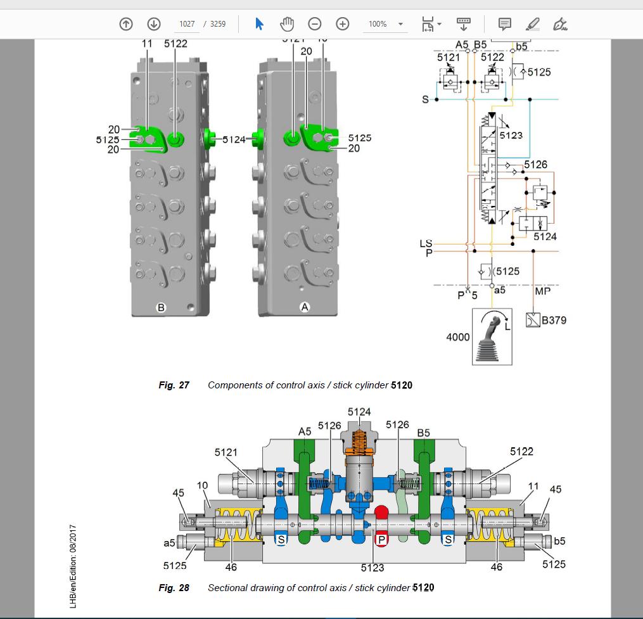Zoom out with the minus button

coord(314,24)
